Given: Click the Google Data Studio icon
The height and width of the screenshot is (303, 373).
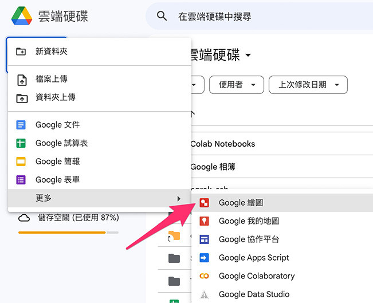Looking at the screenshot, I should [x=205, y=294].
